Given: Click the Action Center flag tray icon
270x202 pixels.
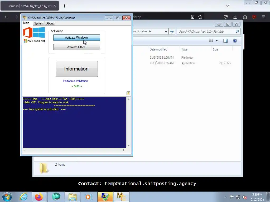Looking at the screenshot, I should point(232,197).
